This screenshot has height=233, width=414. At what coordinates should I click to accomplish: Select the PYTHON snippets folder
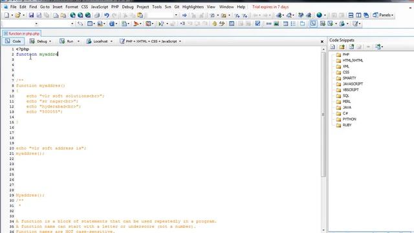pos(346,119)
